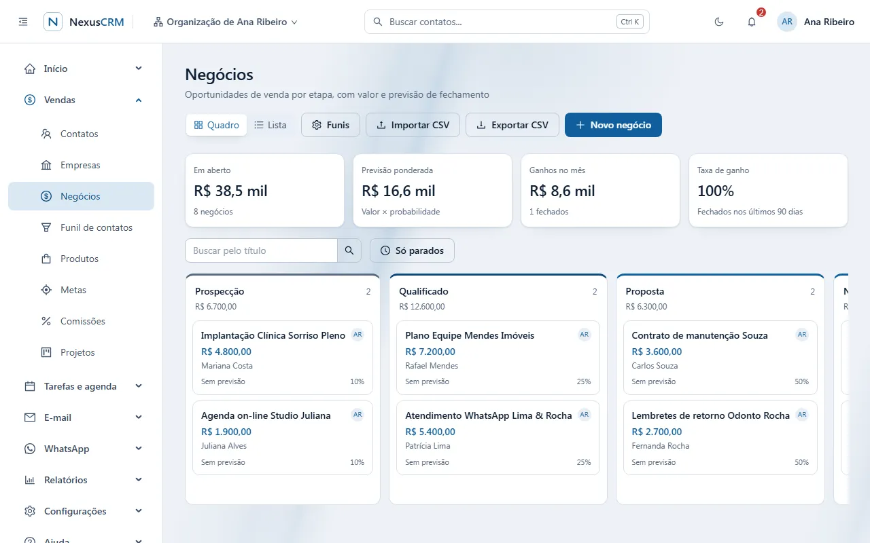Go to Funil de contatos
Image resolution: width=870 pixels, height=543 pixels.
[x=81, y=227]
